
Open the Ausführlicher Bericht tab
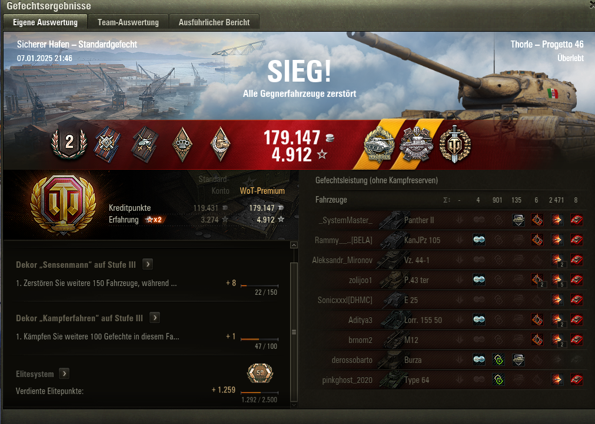point(214,22)
